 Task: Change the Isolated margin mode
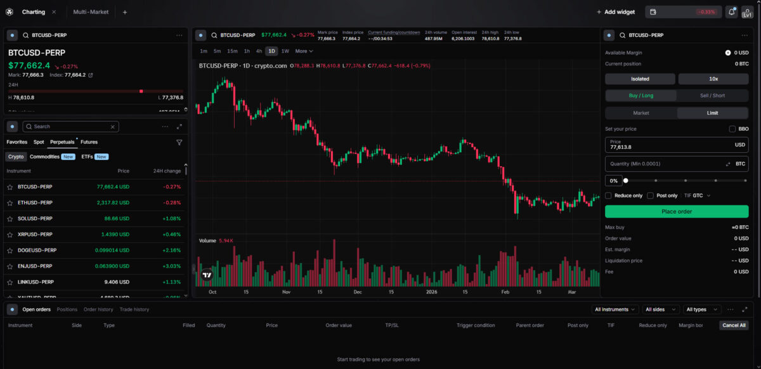(640, 79)
